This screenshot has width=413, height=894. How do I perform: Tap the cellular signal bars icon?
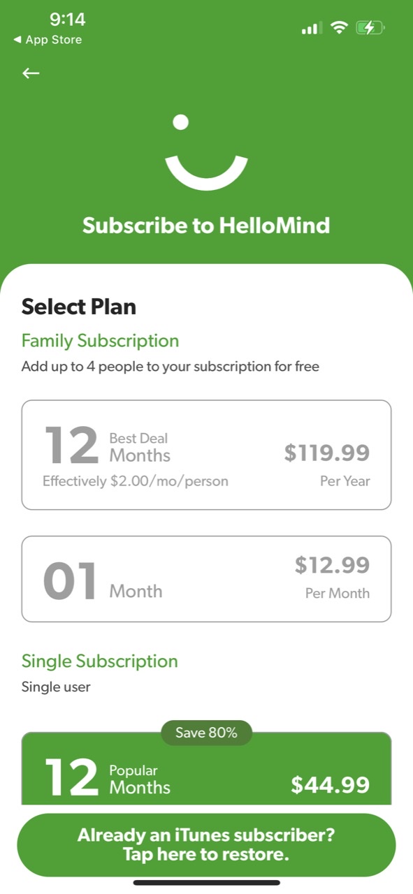(312, 29)
